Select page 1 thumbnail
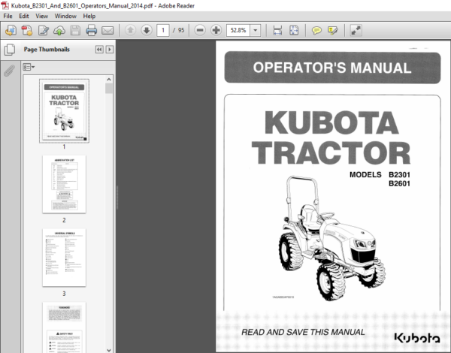Image resolution: width=451 pixels, height=353 pixels. point(64,111)
